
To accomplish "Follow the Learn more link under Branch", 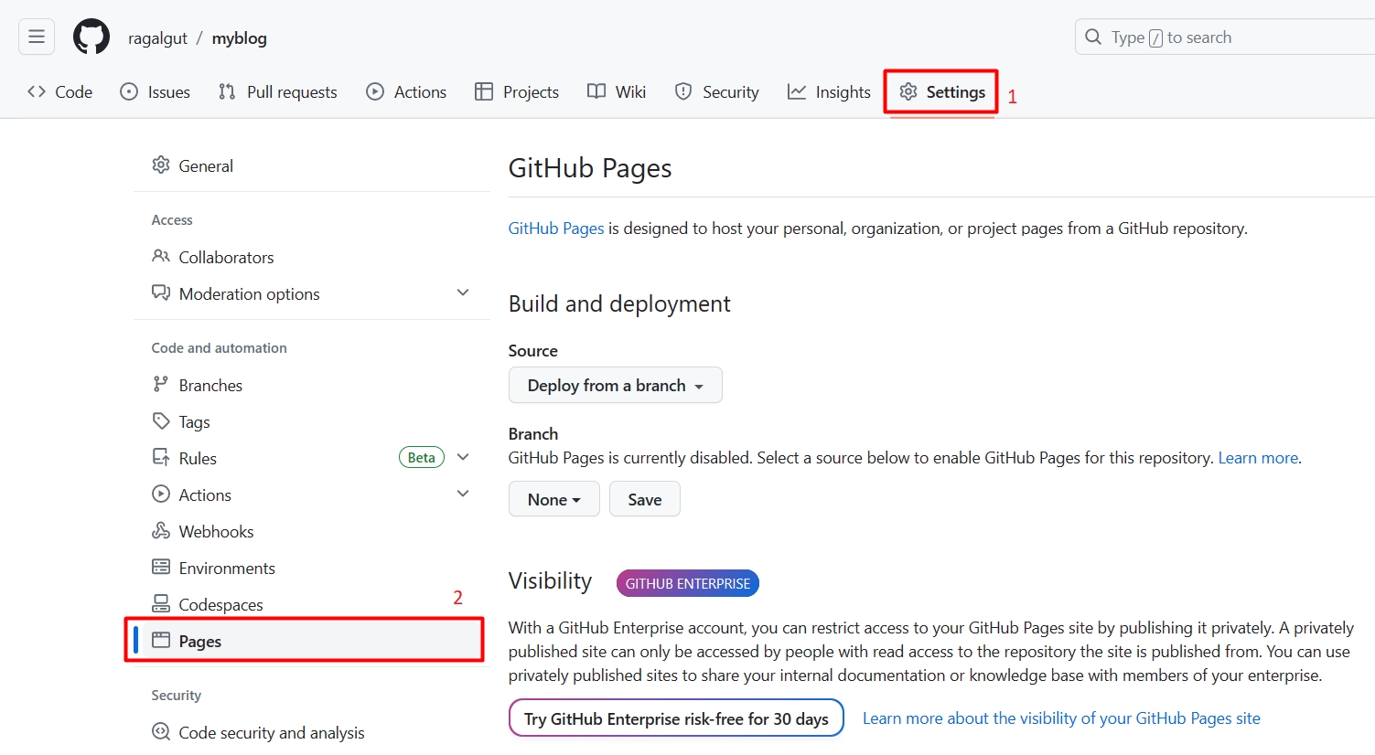I will [1258, 458].
